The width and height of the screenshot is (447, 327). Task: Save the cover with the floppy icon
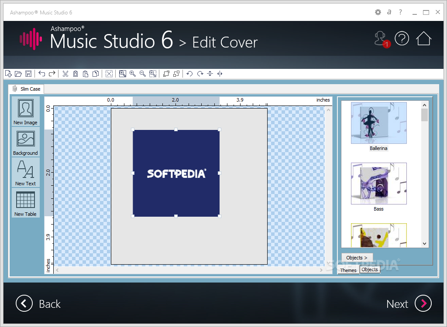28,74
